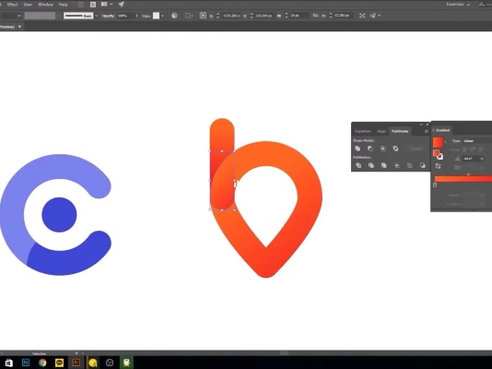Viewport: 492px width, 369px height.
Task: Click the Isolate Selected Object icon
Action: pyautogui.click(x=362, y=16)
